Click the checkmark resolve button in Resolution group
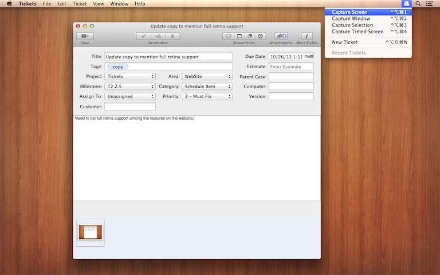Viewport: 440px width, 275px height. 143,36
